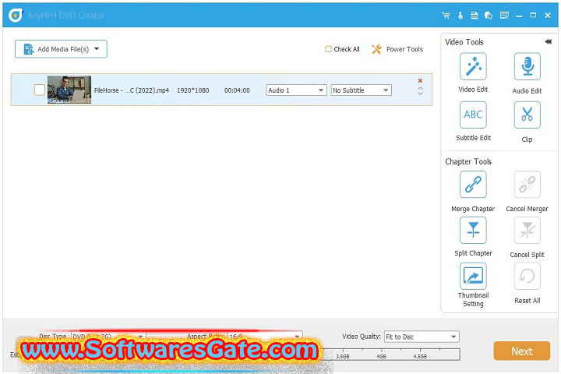Click the Cancel Split icon
Image resolution: width=561 pixels, height=374 pixels.
pos(527,230)
